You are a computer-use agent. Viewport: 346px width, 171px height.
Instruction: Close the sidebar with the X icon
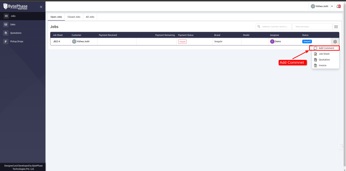click(x=41, y=7)
